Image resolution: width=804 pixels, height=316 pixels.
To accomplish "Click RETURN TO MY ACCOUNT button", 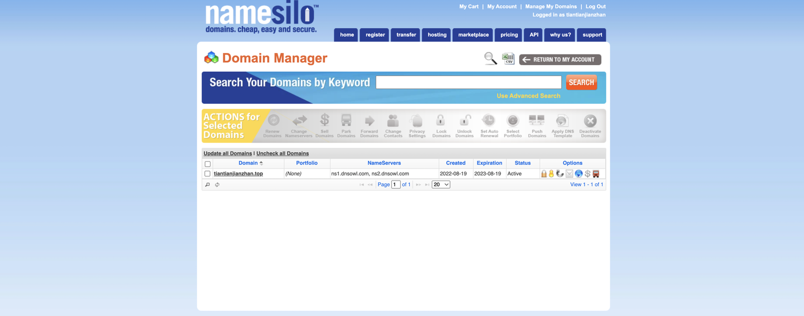I will pos(560,60).
